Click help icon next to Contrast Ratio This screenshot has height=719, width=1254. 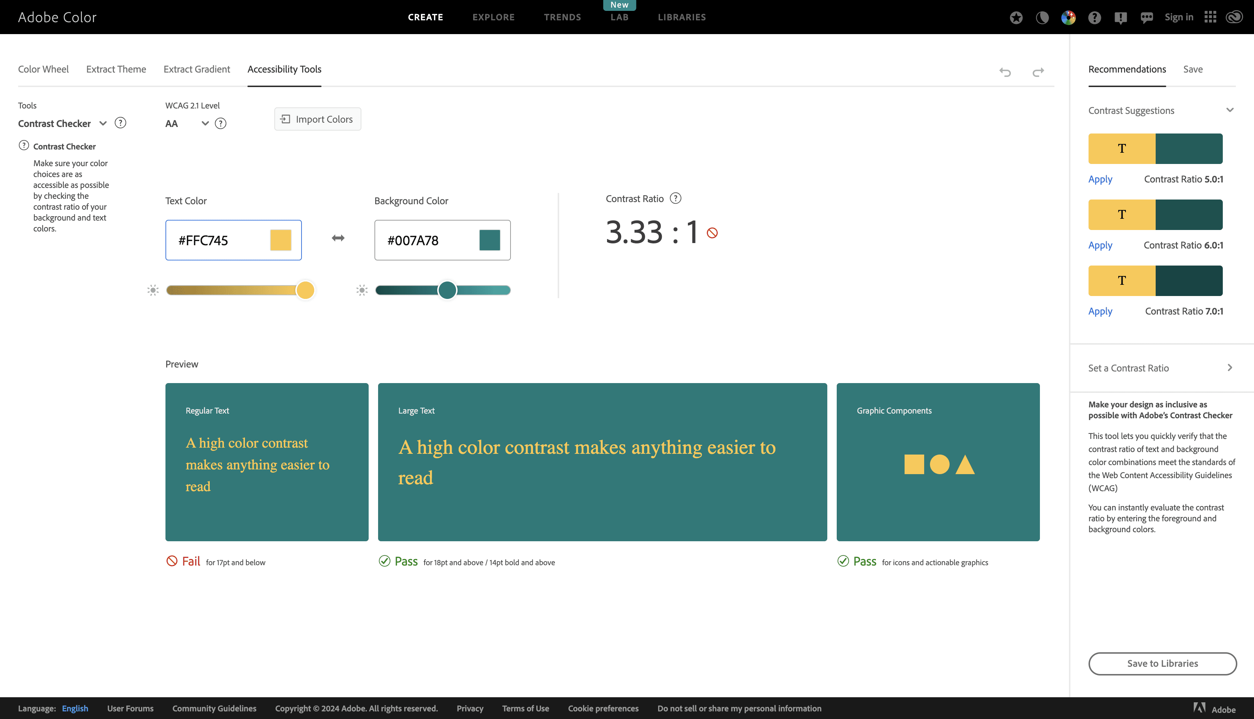[x=675, y=198]
